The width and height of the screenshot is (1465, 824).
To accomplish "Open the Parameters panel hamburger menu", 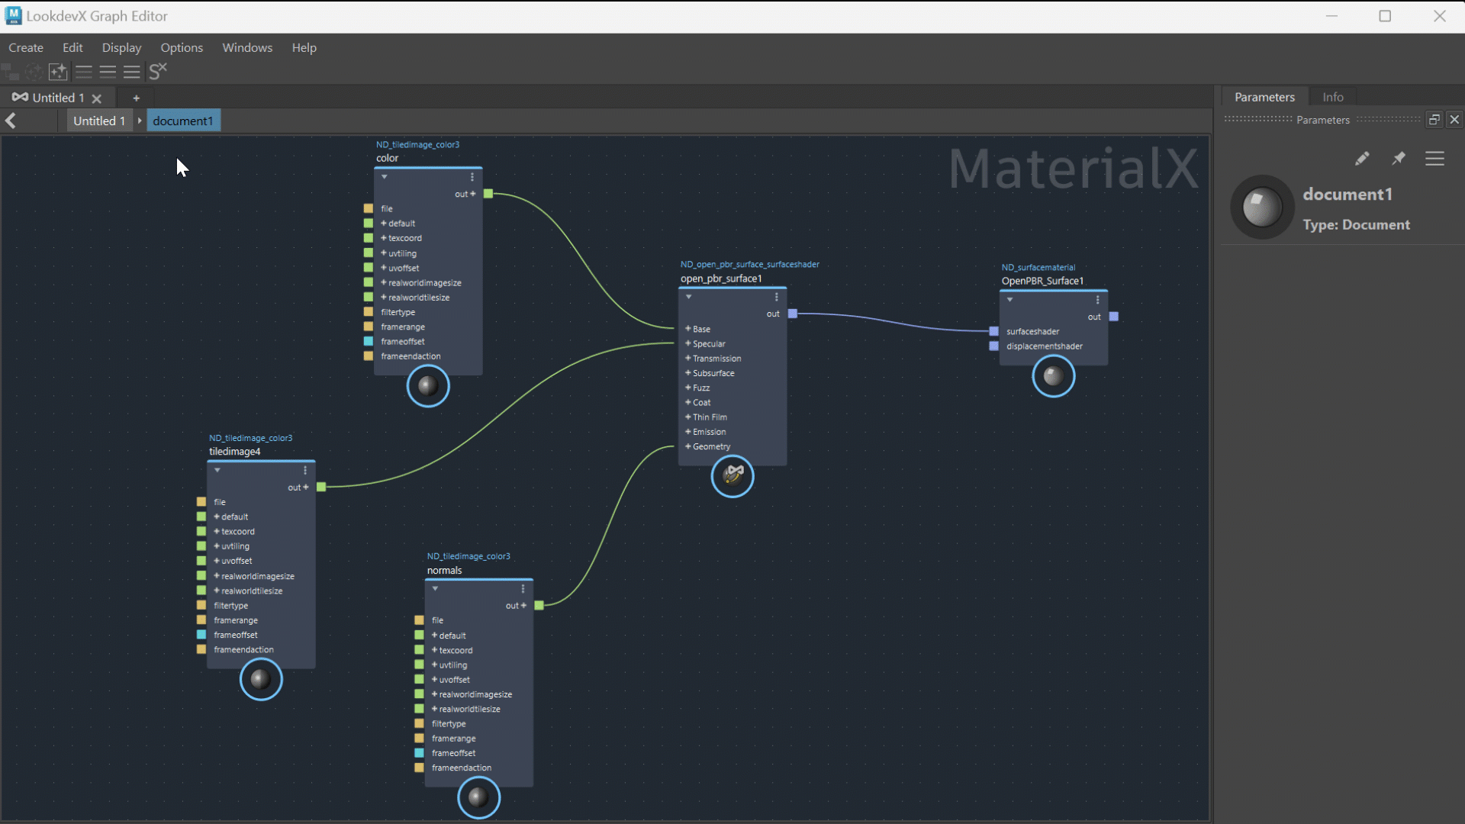I will tap(1434, 159).
